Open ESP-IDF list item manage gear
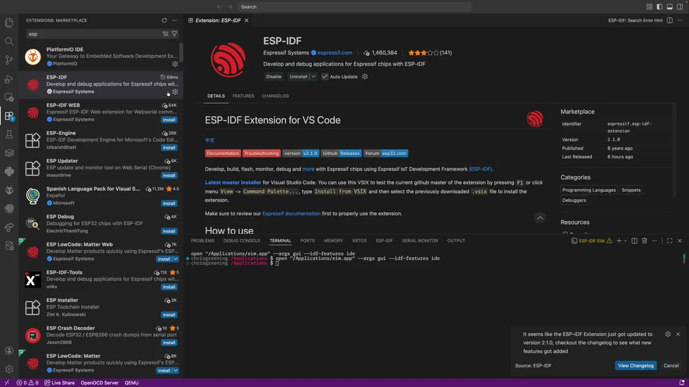 (175, 91)
